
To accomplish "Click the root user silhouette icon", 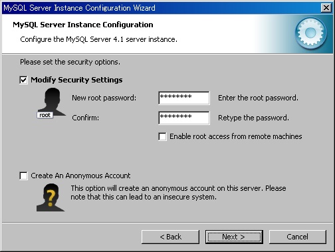I will 52,102.
